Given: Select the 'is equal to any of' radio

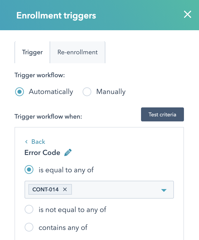Looking at the screenshot, I should coord(29,170).
